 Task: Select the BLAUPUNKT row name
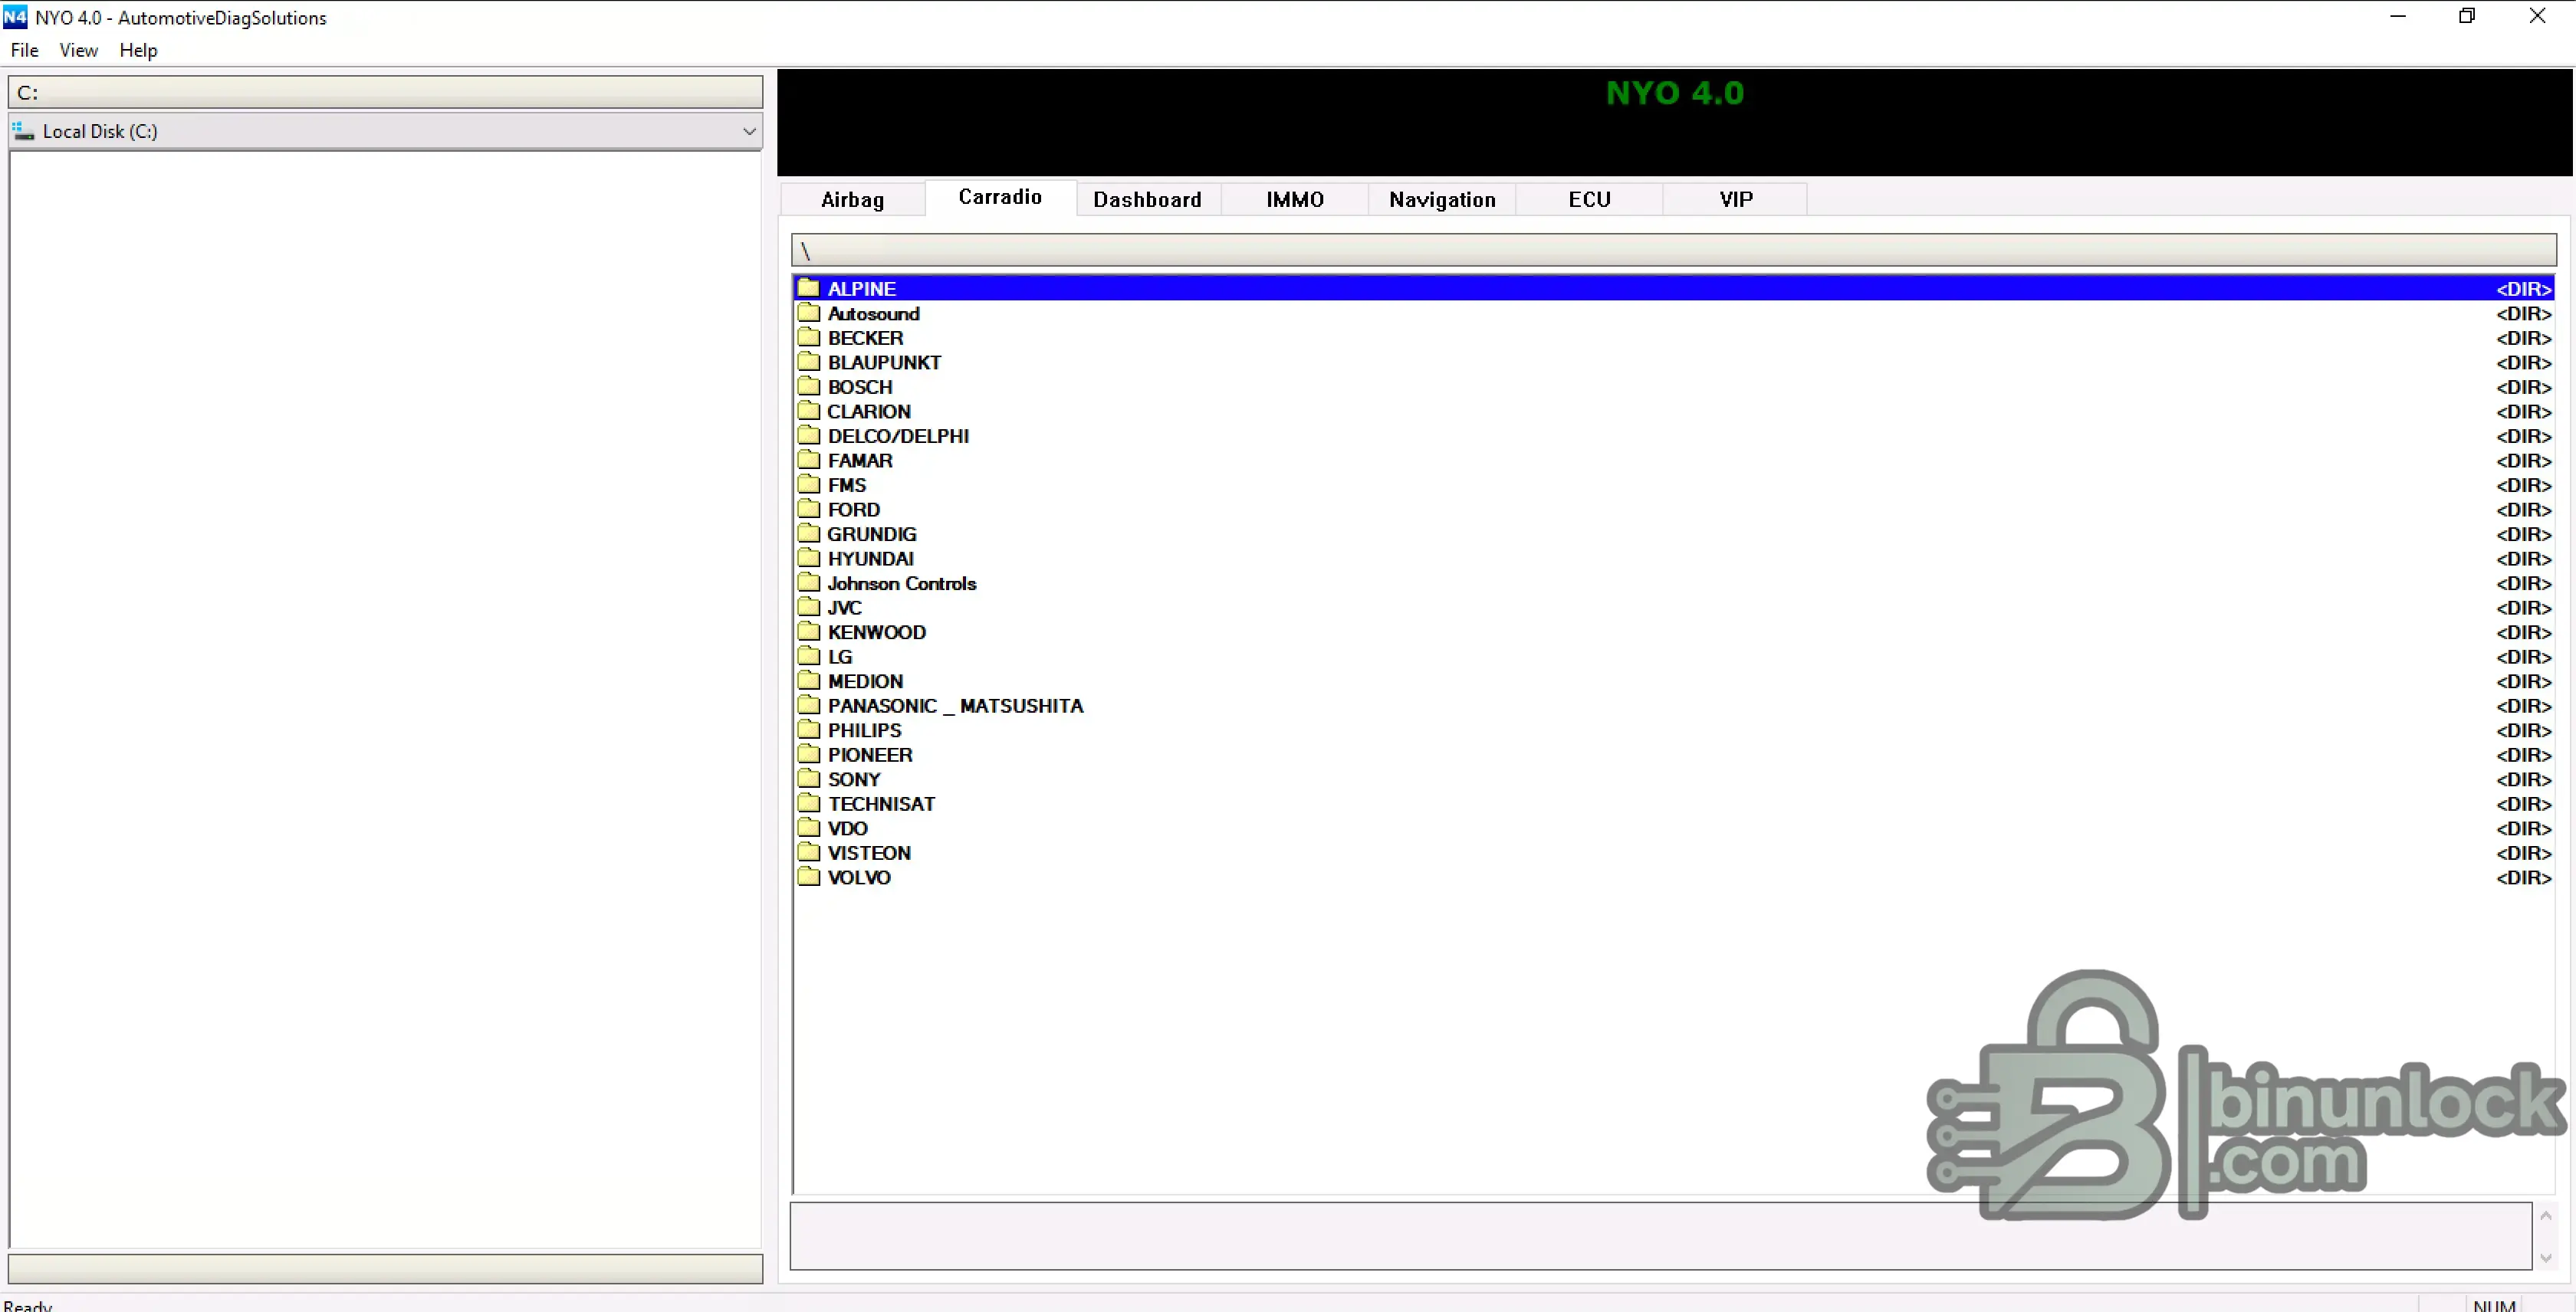(884, 362)
